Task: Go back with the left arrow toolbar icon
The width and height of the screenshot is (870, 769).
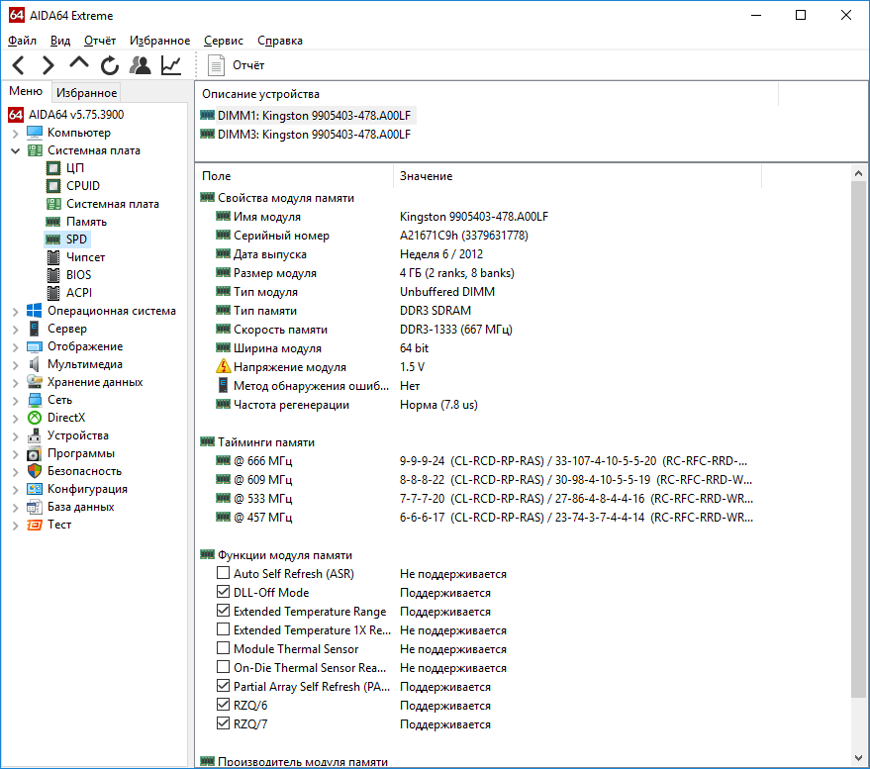Action: point(18,65)
